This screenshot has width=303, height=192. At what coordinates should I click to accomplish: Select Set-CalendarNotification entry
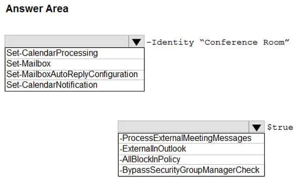(75, 85)
